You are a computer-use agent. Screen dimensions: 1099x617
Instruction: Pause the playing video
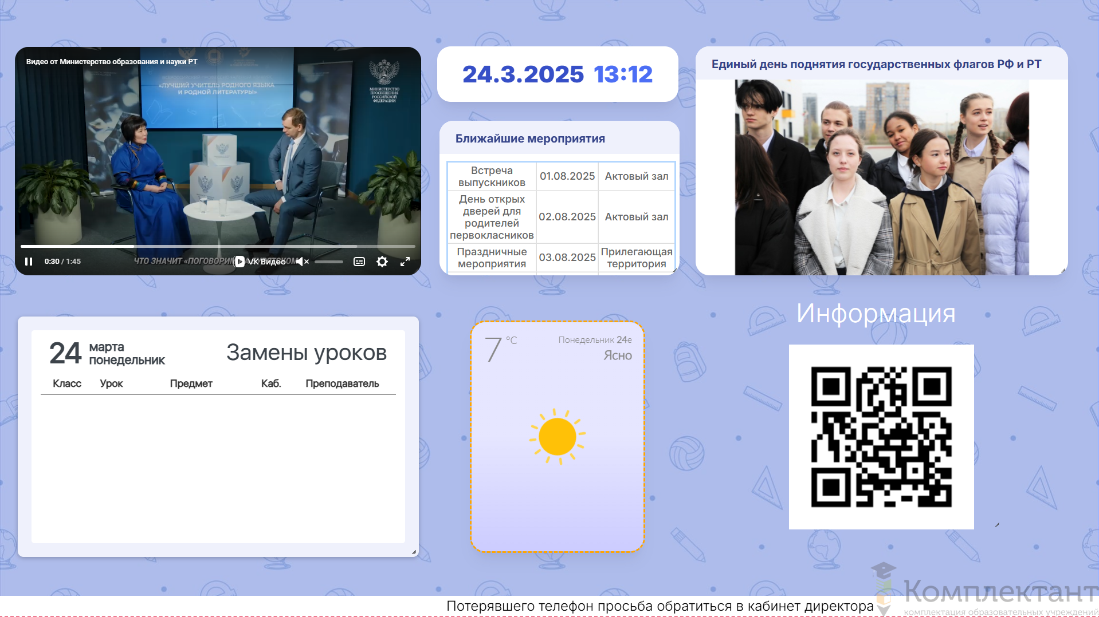pyautogui.click(x=29, y=262)
